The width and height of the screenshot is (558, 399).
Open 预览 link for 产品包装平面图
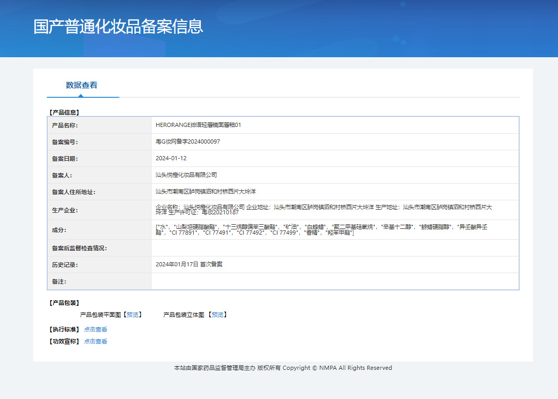pyautogui.click(x=132, y=315)
